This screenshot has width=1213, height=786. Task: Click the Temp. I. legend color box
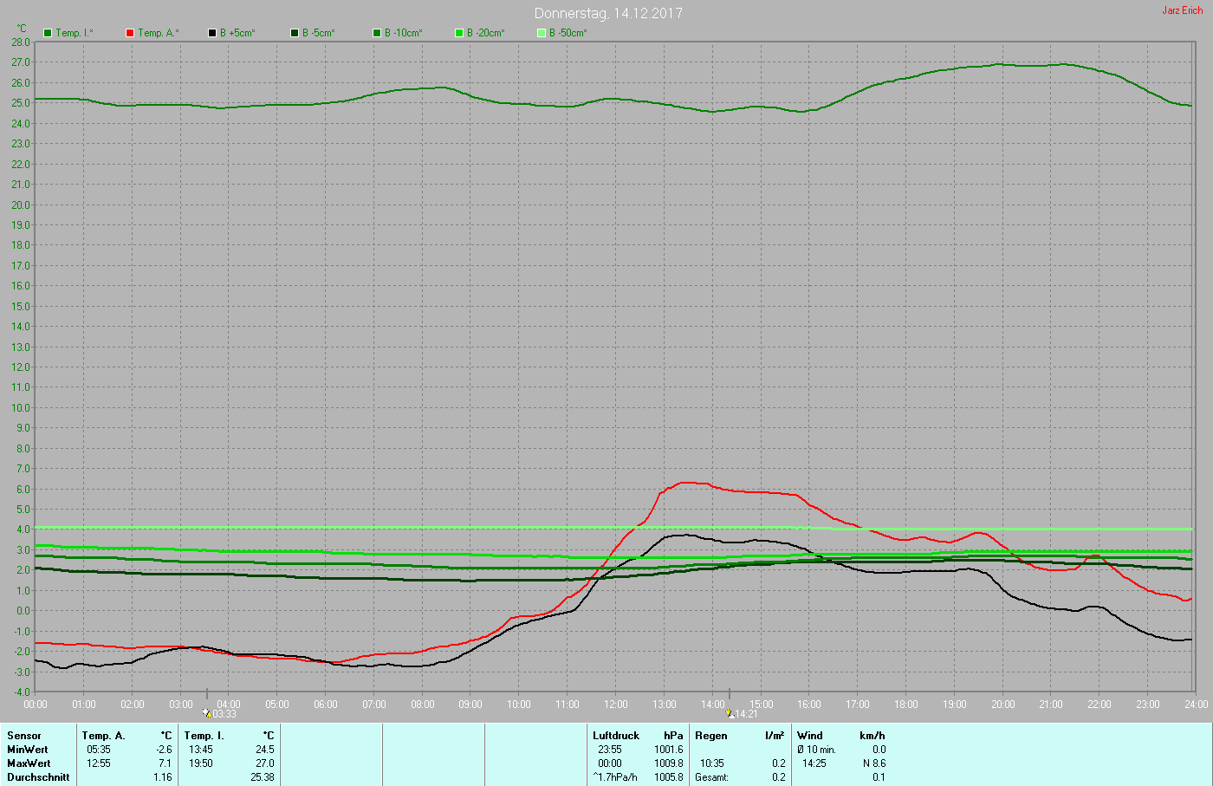(x=48, y=33)
